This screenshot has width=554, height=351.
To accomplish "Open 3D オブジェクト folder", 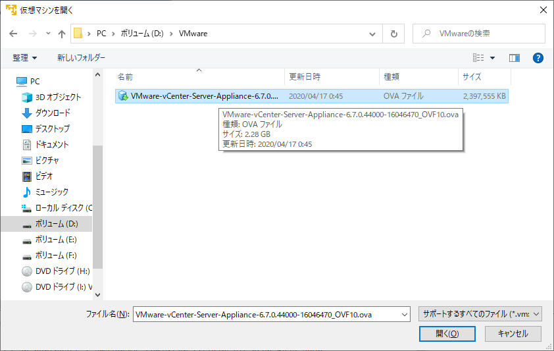I will [59, 97].
